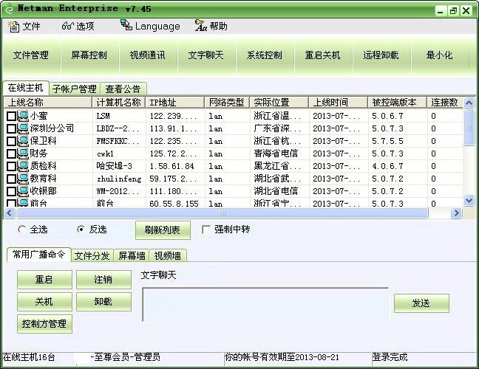Click the host list scroll-down arrow
This screenshot has height=369, width=479.
click(469, 200)
